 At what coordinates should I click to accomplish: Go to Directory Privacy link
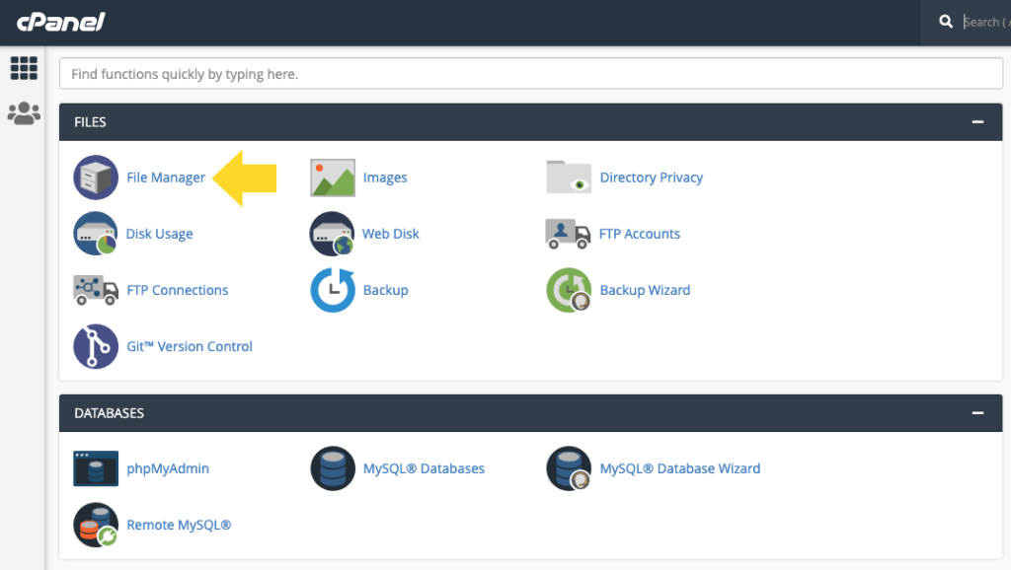pyautogui.click(x=652, y=178)
